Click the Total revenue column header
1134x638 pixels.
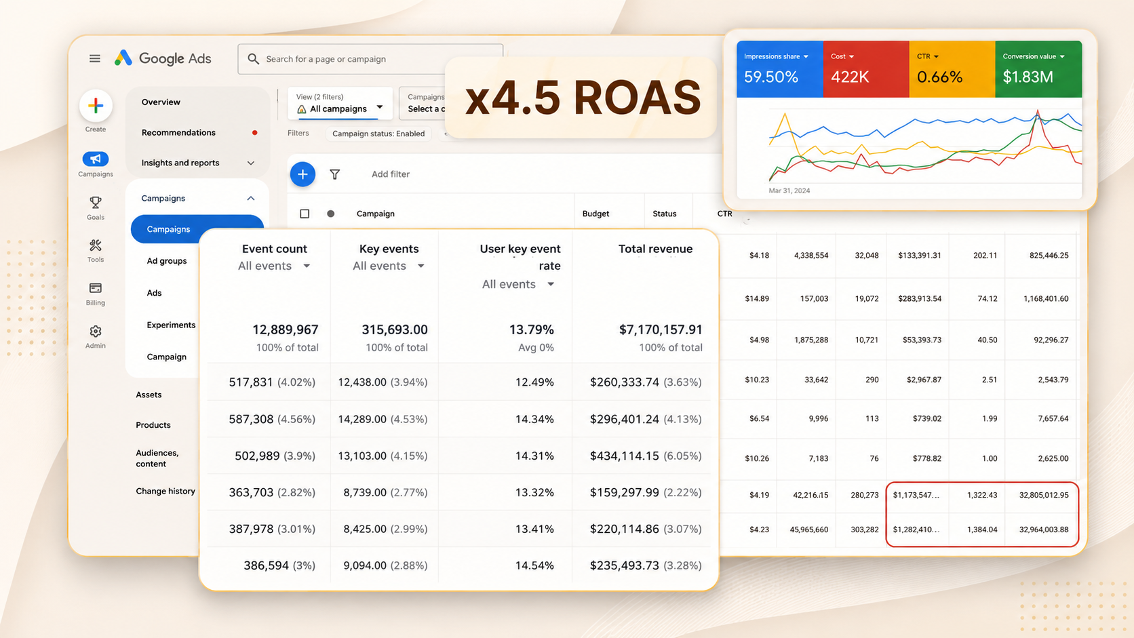pos(655,249)
